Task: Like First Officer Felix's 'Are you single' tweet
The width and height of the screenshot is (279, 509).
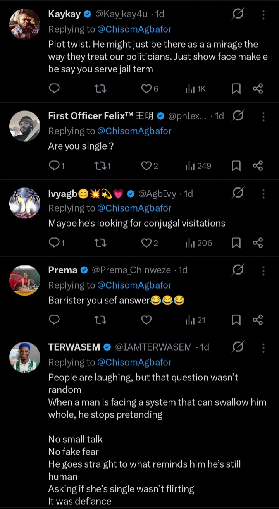Action: (x=146, y=166)
